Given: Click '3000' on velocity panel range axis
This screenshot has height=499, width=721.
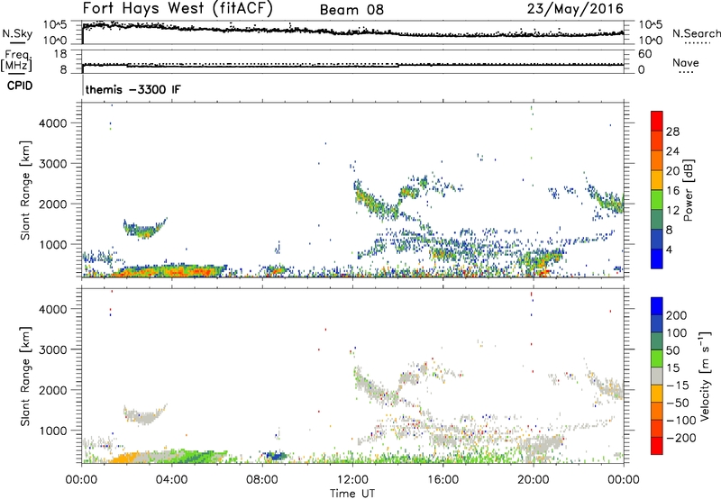Looking at the screenshot, I should (x=53, y=349).
